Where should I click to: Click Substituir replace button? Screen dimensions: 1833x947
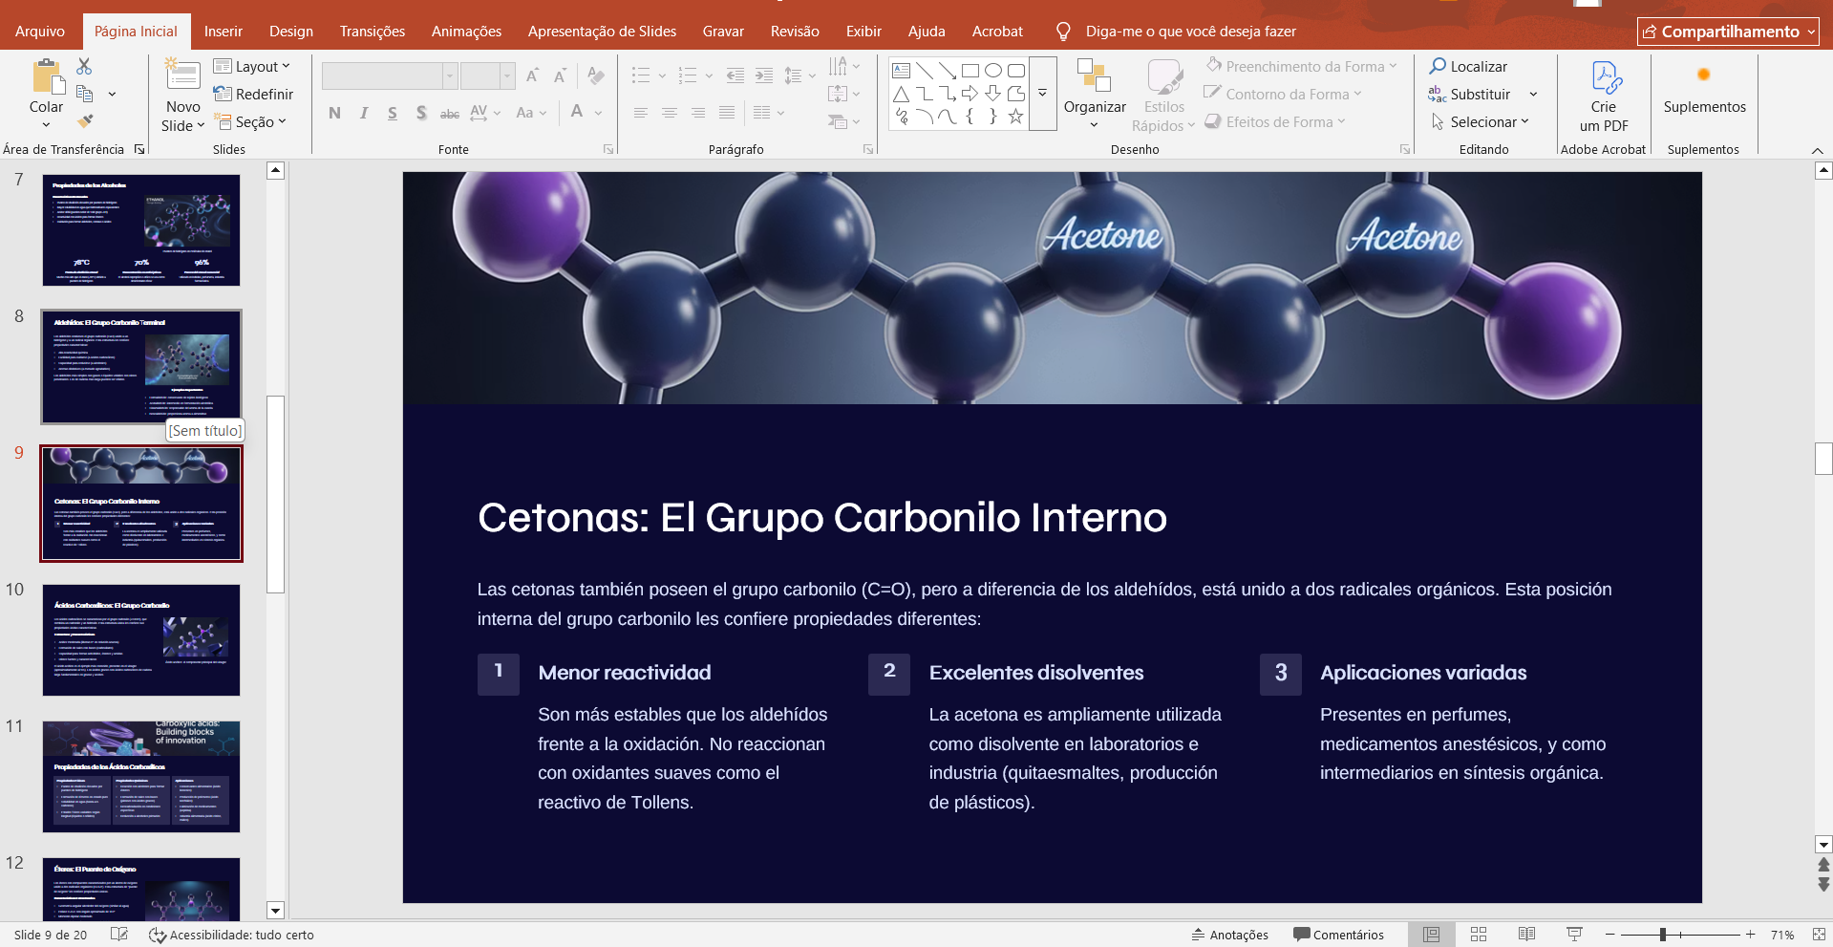[1470, 94]
